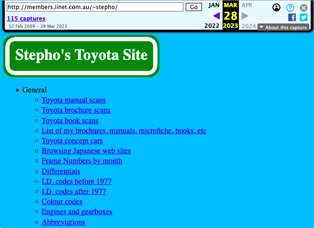
Task: Open the Wayback Machine help icon
Action: coord(290,8)
